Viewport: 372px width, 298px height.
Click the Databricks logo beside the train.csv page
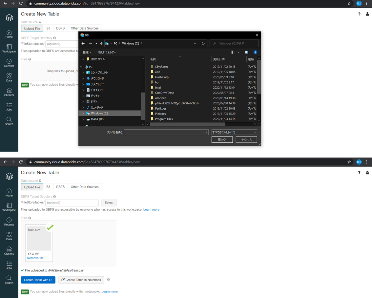coord(9,176)
